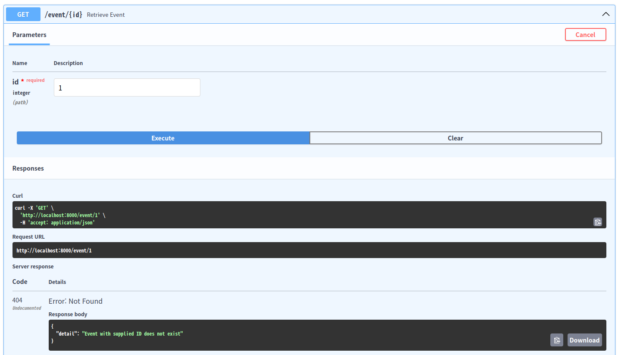The width and height of the screenshot is (618, 355).
Task: Click the 'integer' type label
Action: (x=22, y=93)
